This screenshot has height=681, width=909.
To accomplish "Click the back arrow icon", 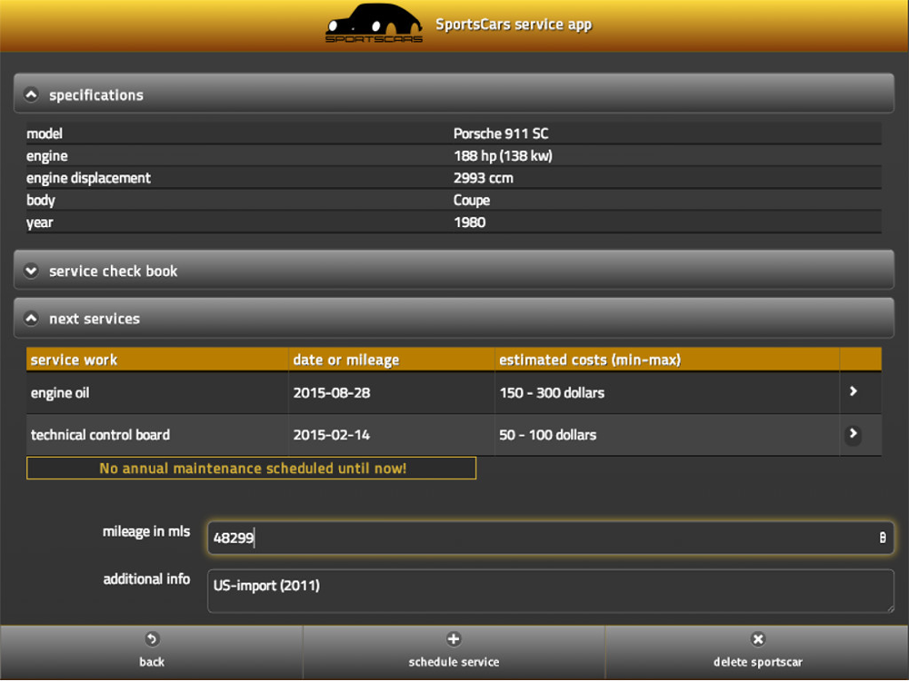I will tap(151, 639).
